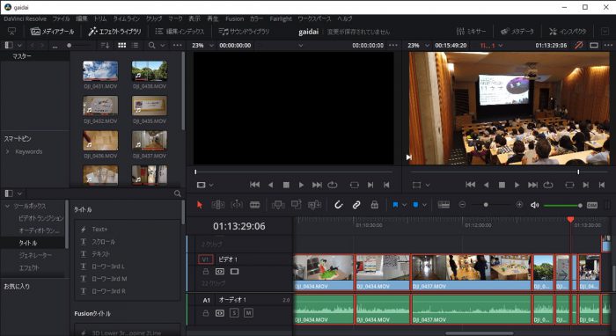Toggle auto track selector on Video 1
The image size is (616, 336).
(x=220, y=272)
